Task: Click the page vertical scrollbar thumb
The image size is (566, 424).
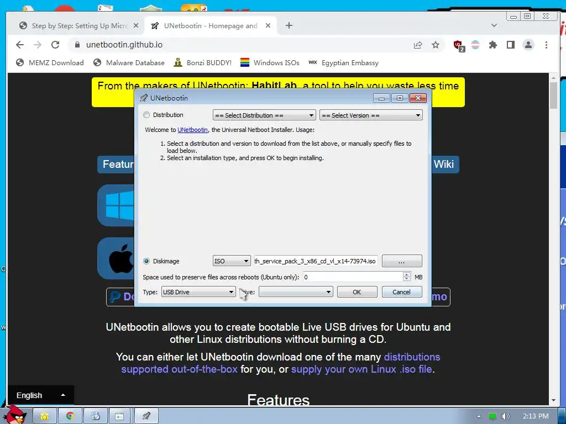Action: point(553,95)
